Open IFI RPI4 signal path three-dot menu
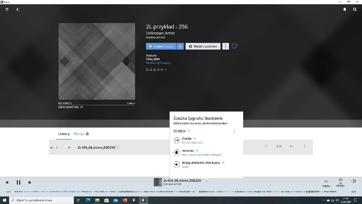This screenshot has width=362, height=204. (234, 131)
